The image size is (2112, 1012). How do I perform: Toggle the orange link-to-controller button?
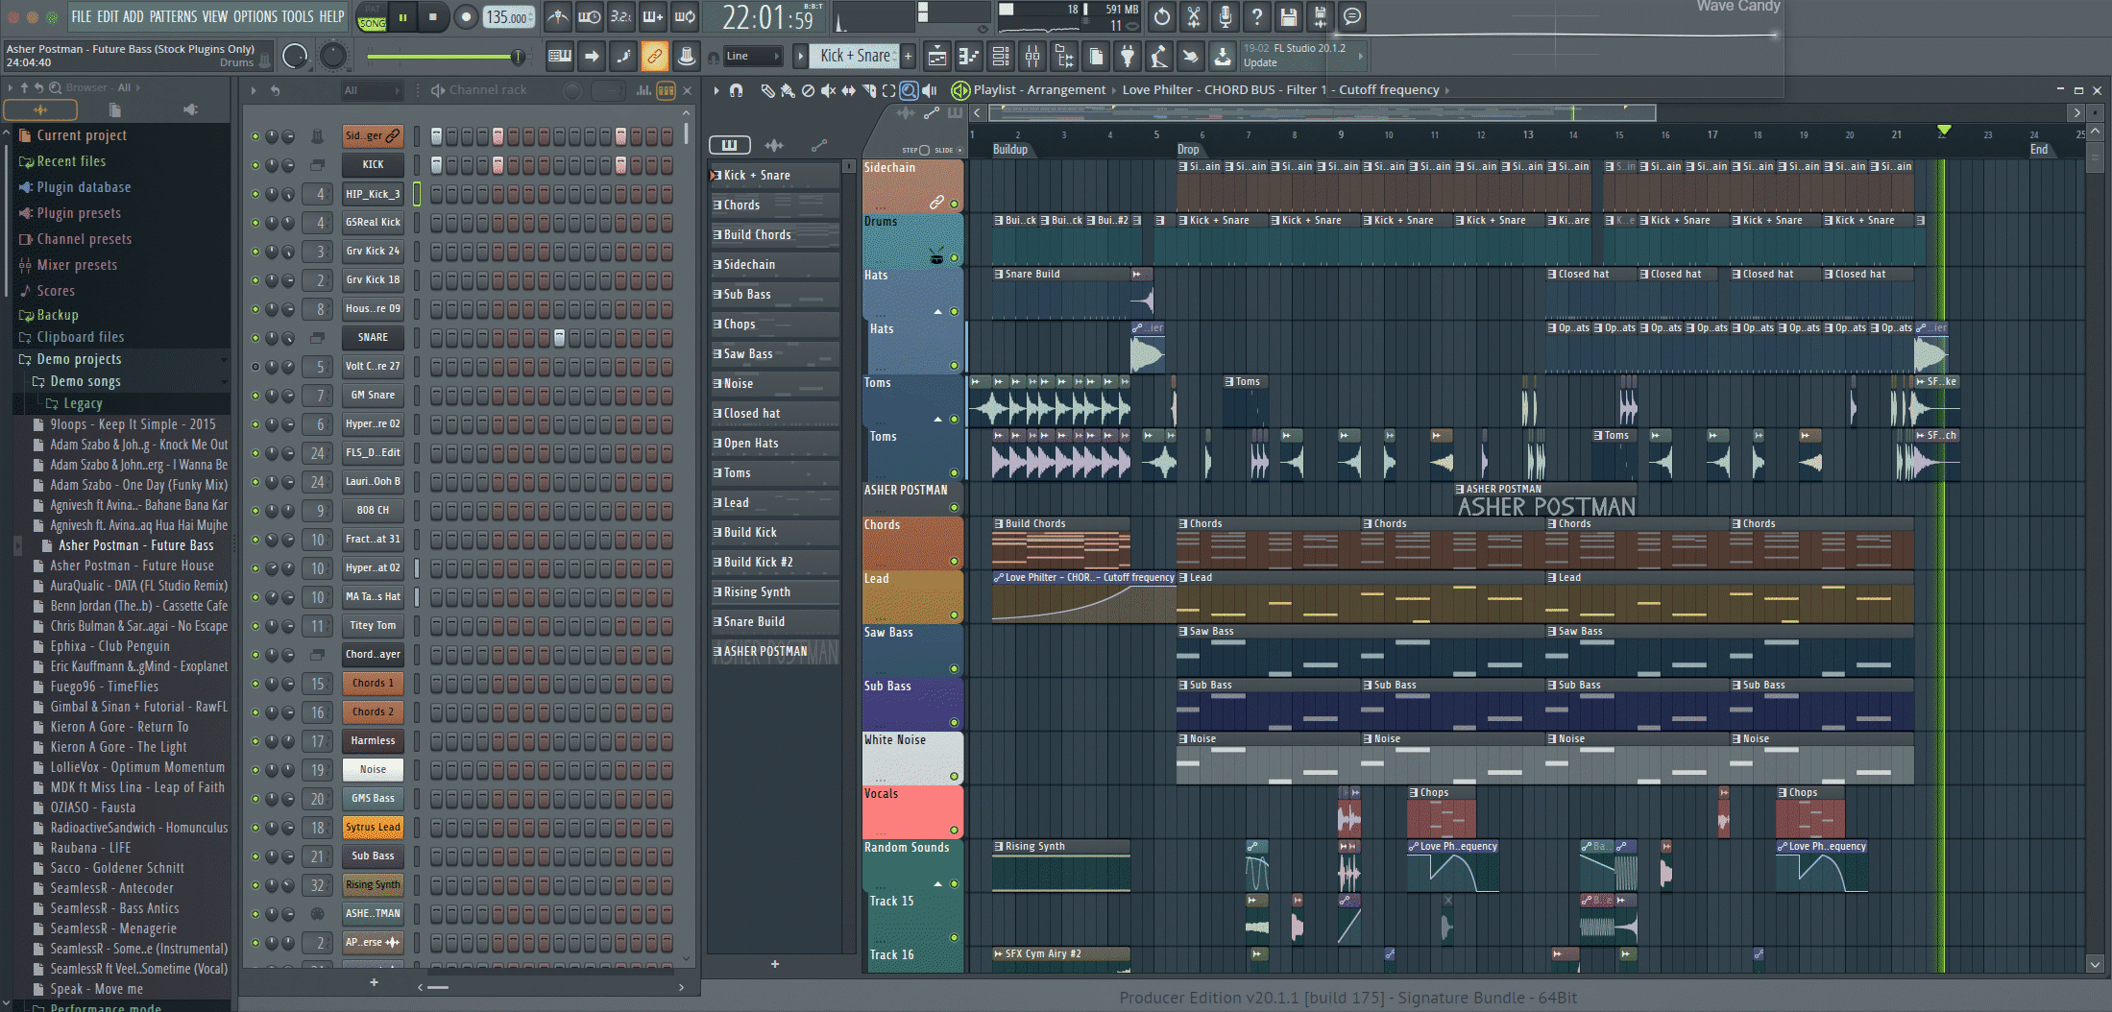(x=654, y=57)
